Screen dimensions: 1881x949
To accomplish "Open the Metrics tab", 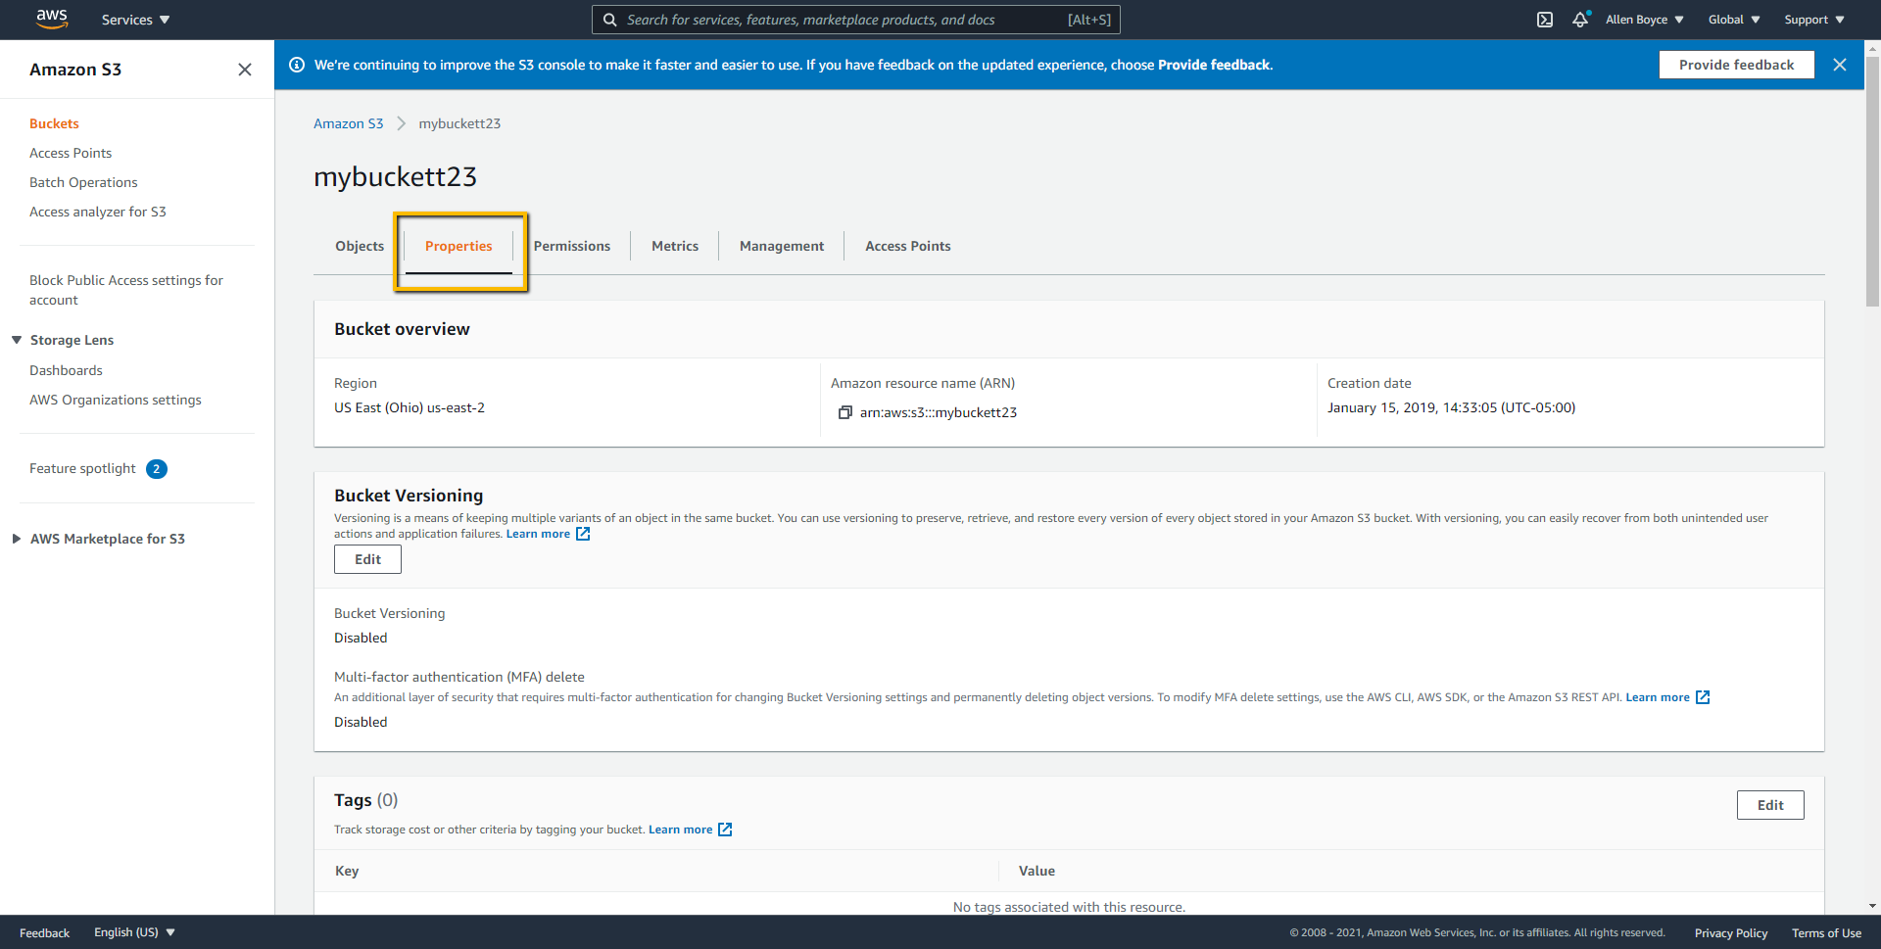I will (x=675, y=246).
